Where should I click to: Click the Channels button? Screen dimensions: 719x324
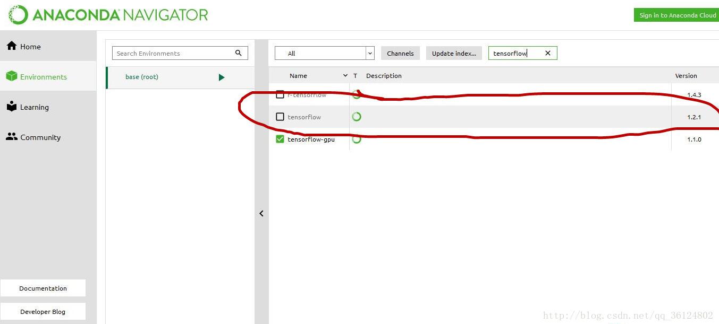(400, 53)
